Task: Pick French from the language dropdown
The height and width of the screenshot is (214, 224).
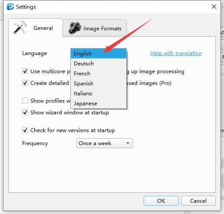Action: 99,74
